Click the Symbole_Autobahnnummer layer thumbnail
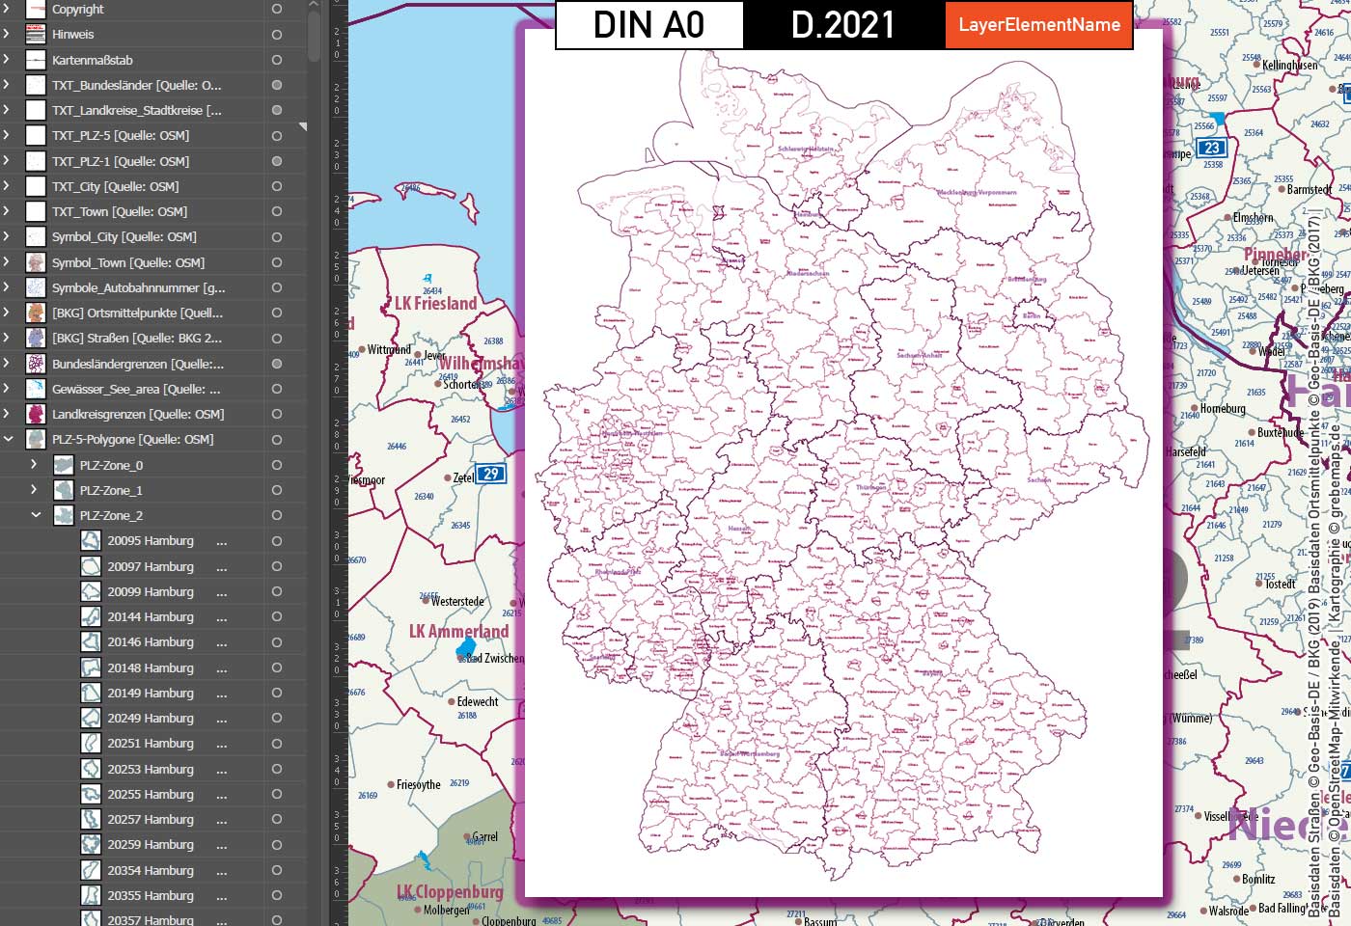This screenshot has height=926, width=1351. [x=34, y=287]
